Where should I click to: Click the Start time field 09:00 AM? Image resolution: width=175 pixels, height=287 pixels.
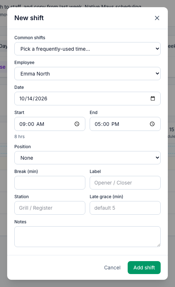click(x=50, y=124)
